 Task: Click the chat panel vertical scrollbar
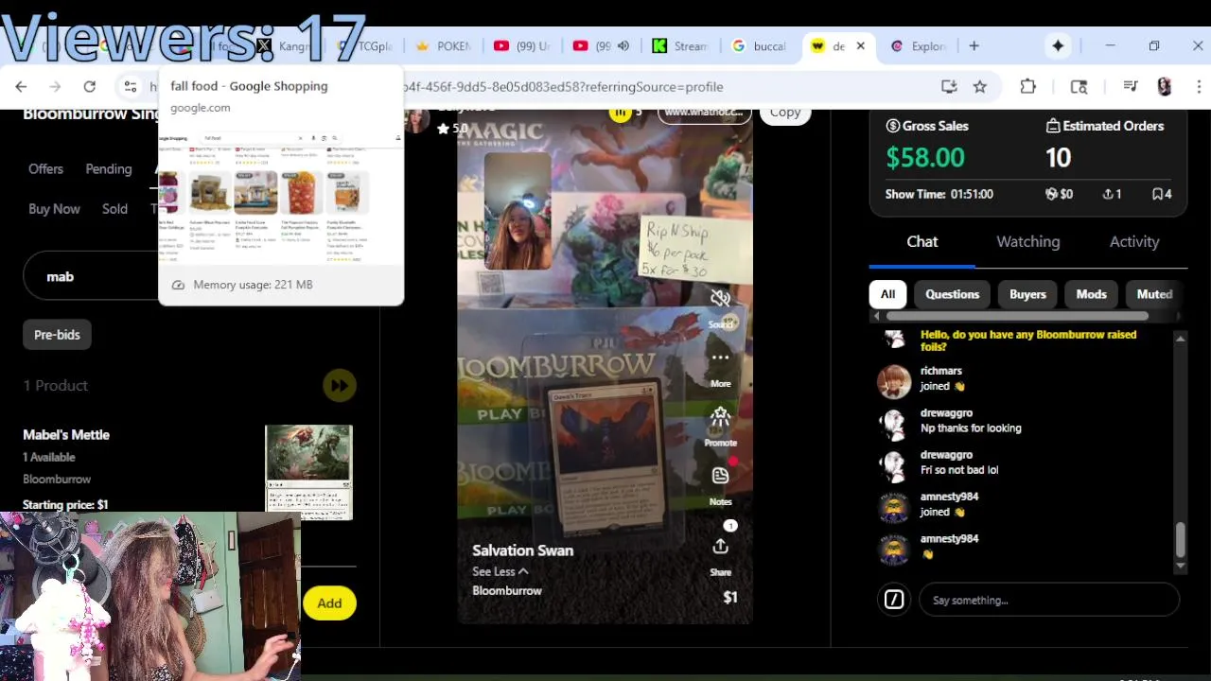coord(1180,539)
